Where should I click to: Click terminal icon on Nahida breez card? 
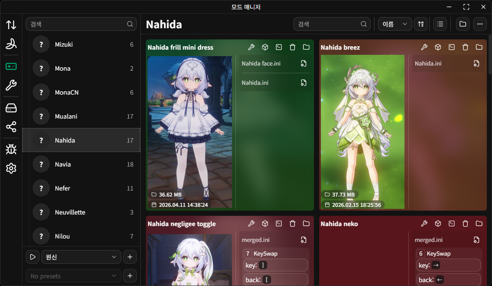point(452,47)
